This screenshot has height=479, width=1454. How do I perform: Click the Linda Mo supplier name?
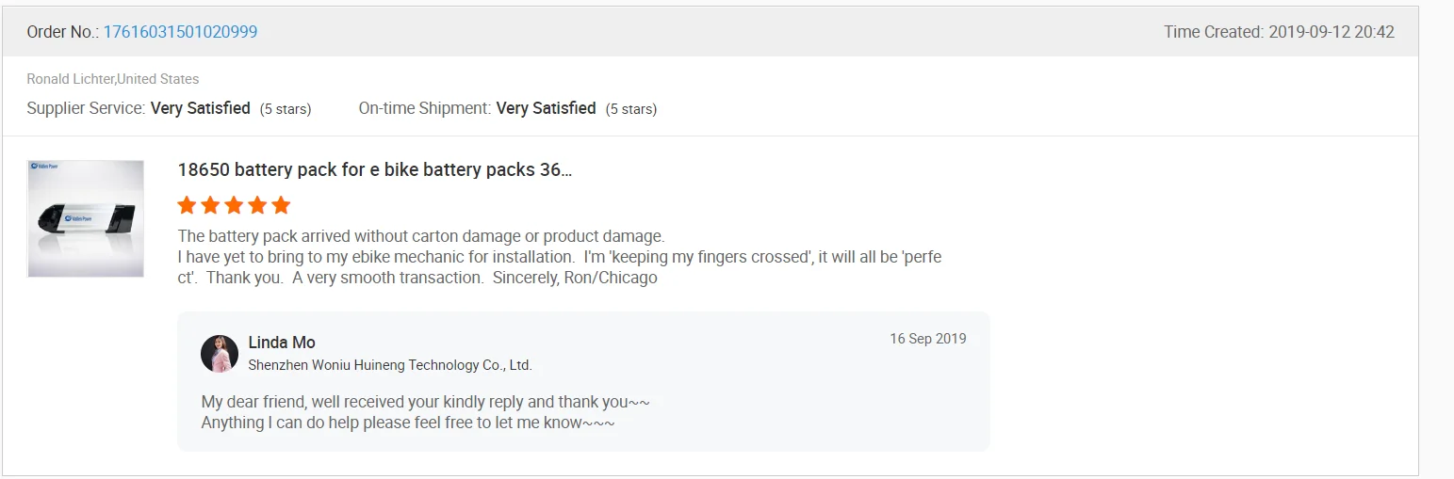click(x=282, y=343)
